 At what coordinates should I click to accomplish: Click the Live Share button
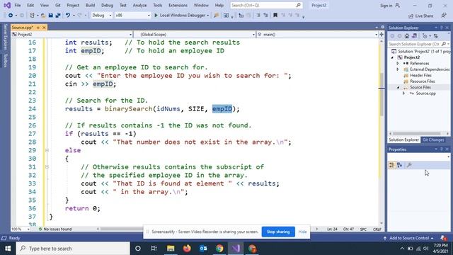(x=420, y=16)
